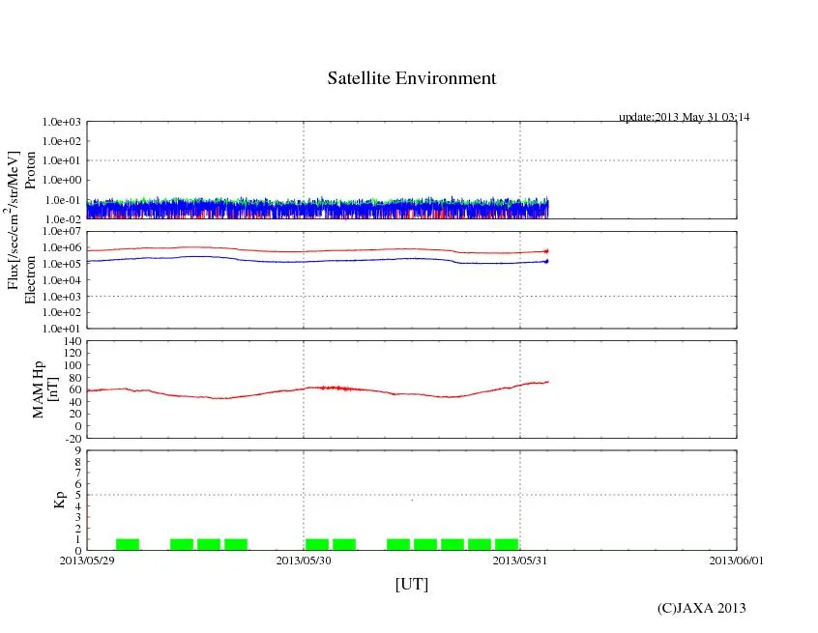Screen dimensions: 818x633
Task: Click the "100" MAM Hp tick label
Action: click(73, 365)
